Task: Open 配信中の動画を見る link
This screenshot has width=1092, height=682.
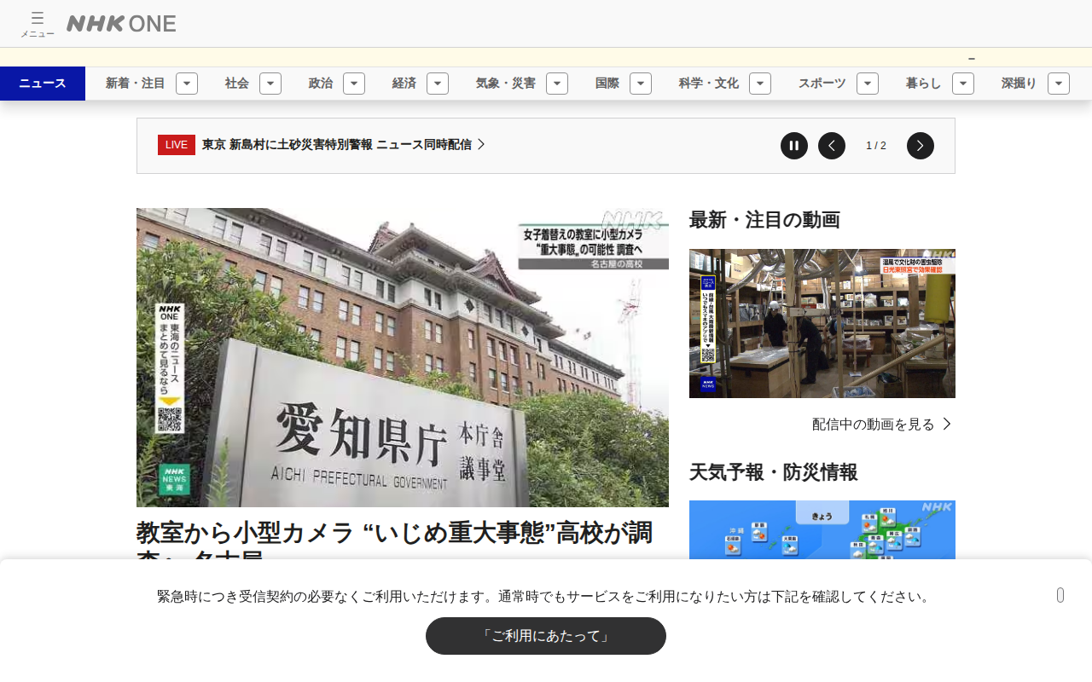Action: click(882, 424)
